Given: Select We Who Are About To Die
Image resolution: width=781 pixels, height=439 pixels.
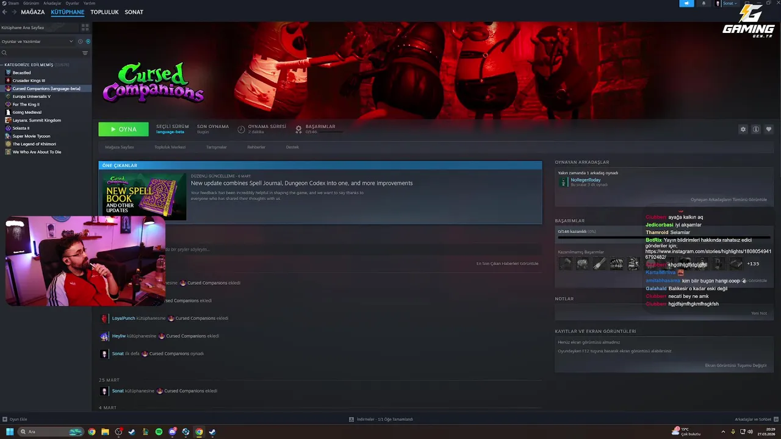Looking at the screenshot, I should click(x=46, y=152).
